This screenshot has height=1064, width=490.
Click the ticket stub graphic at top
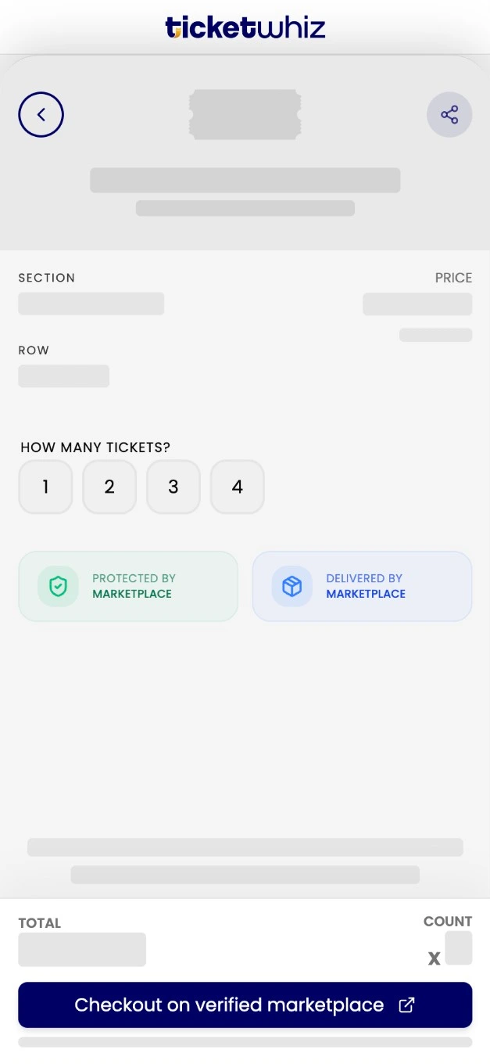click(x=245, y=114)
